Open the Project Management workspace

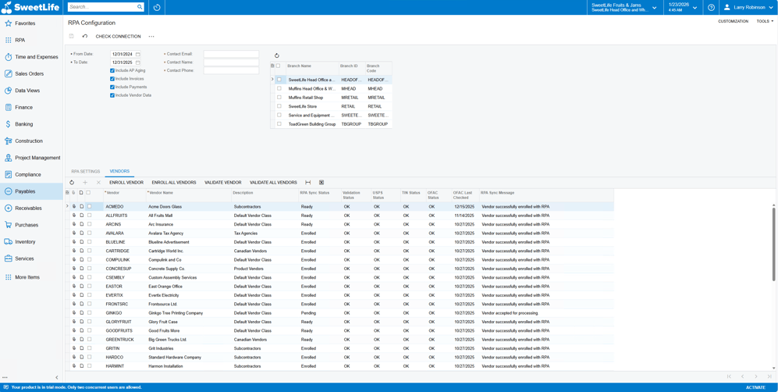coord(37,158)
